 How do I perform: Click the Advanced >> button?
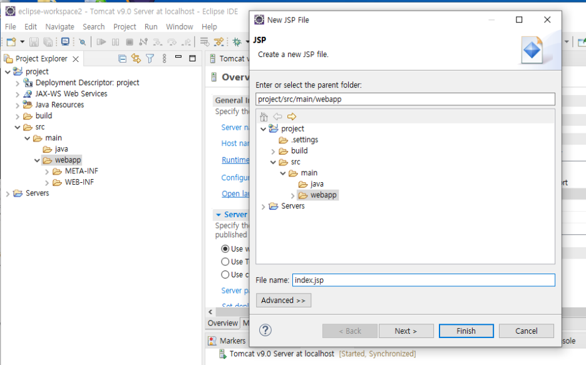(283, 301)
